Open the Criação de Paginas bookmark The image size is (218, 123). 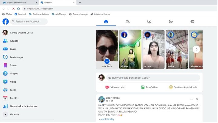[100, 14]
